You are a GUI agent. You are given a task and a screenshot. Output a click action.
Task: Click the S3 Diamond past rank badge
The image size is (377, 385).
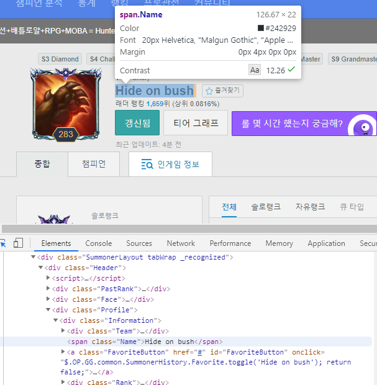tap(60, 59)
